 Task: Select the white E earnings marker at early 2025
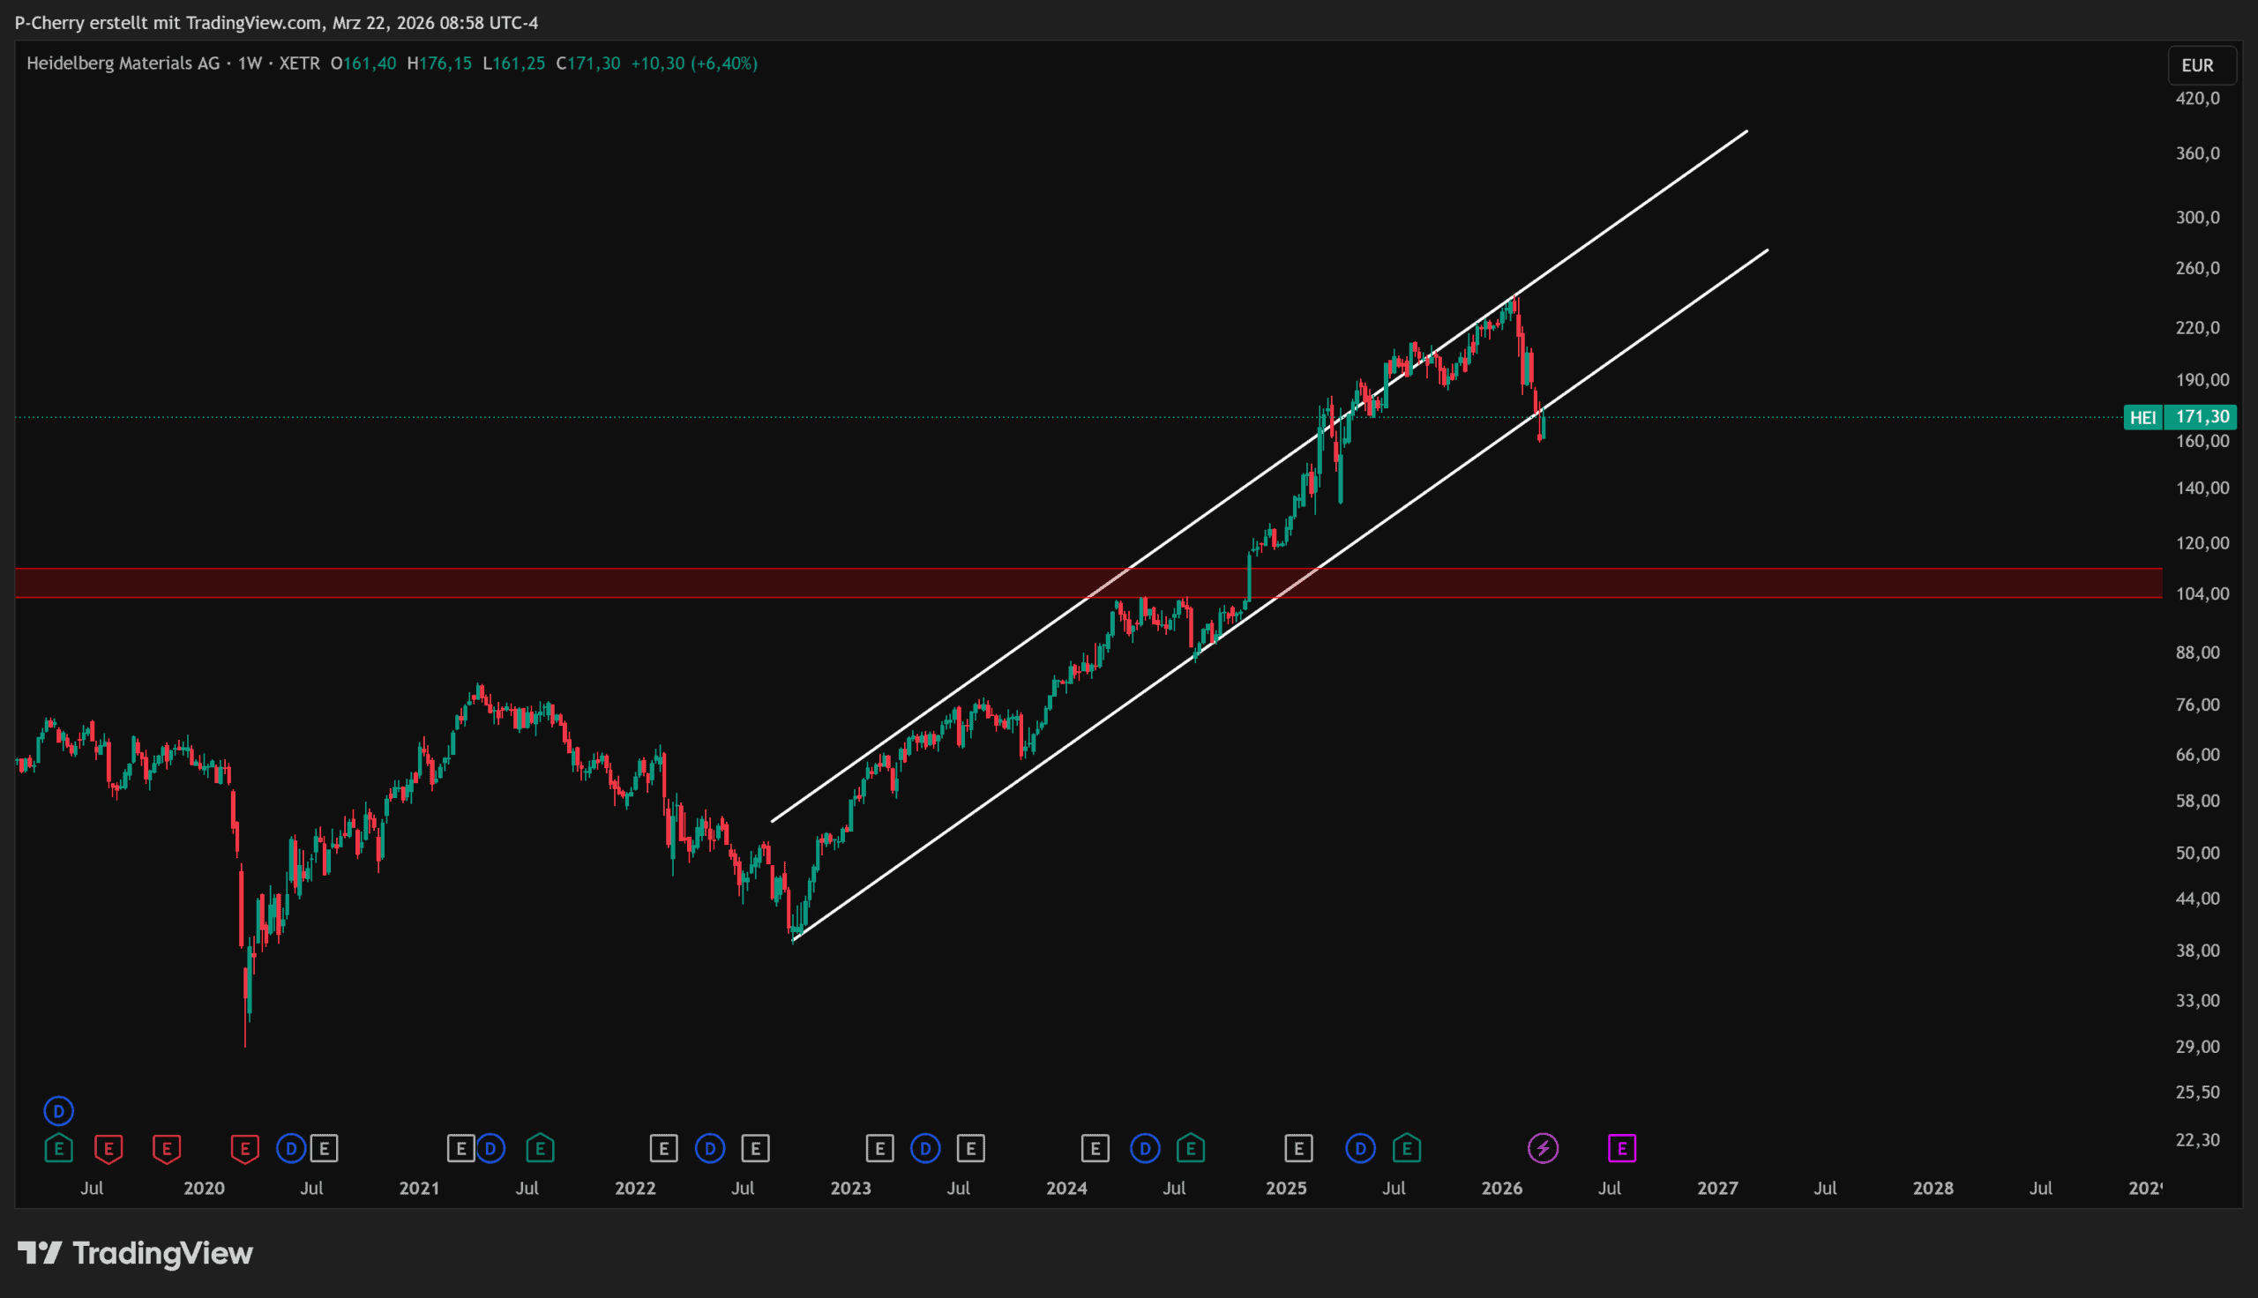1298,1148
